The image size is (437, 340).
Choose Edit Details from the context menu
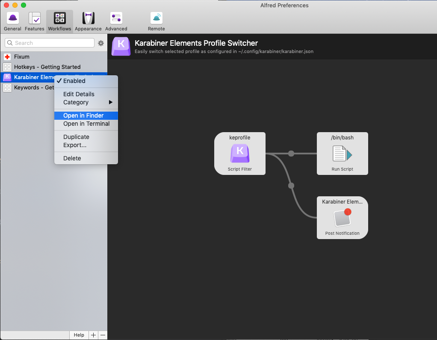[86, 94]
